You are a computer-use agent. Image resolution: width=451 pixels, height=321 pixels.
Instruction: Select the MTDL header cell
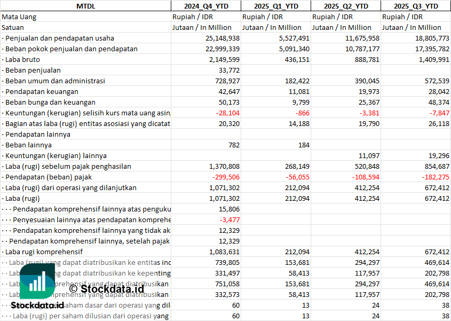[x=86, y=6]
